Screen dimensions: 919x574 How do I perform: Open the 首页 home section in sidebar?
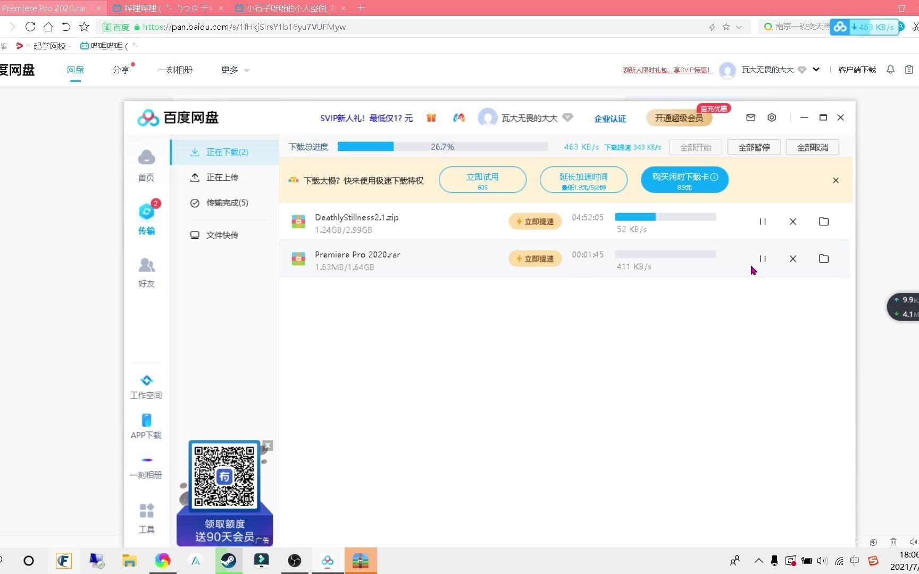point(146,165)
